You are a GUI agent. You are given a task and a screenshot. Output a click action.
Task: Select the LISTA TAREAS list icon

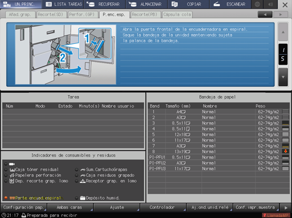click(49, 4)
